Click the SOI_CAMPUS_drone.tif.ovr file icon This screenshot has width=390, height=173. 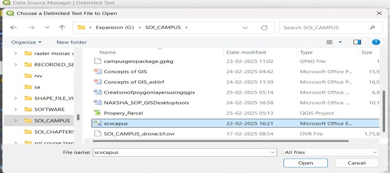(x=98, y=134)
